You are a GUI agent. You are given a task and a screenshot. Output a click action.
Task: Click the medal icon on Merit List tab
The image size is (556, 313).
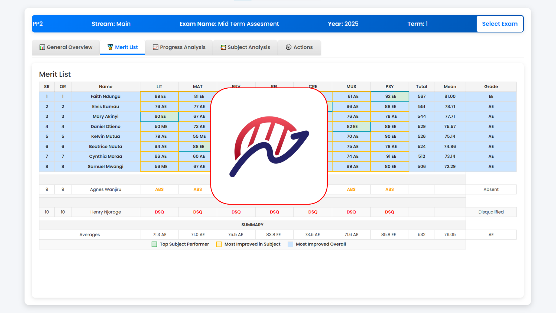point(110,47)
